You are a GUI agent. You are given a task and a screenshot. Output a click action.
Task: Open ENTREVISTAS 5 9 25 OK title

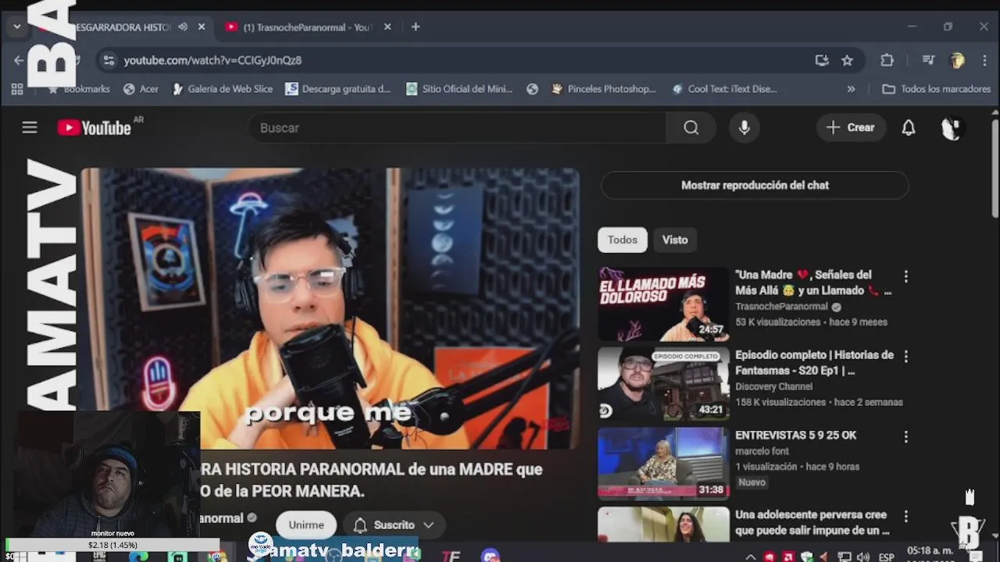coord(795,435)
